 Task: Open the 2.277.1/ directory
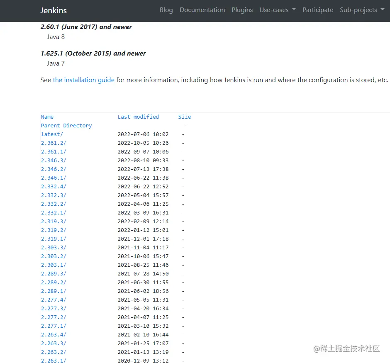pos(54,326)
